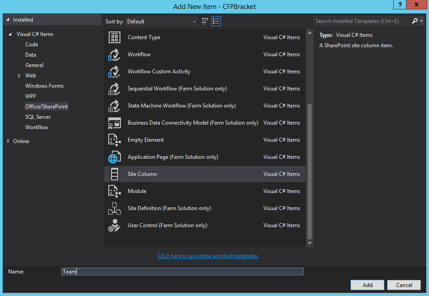This screenshot has width=429, height=296.
Task: Expand the Online section
Action: [8, 141]
